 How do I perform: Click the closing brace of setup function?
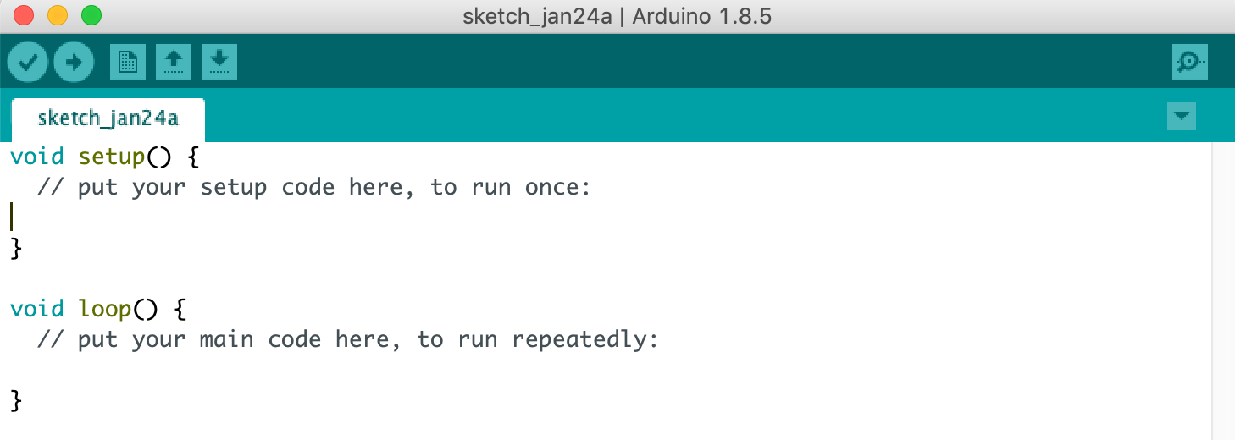15,248
